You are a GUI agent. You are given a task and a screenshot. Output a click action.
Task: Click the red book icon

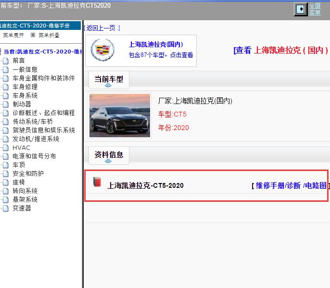pos(97,182)
